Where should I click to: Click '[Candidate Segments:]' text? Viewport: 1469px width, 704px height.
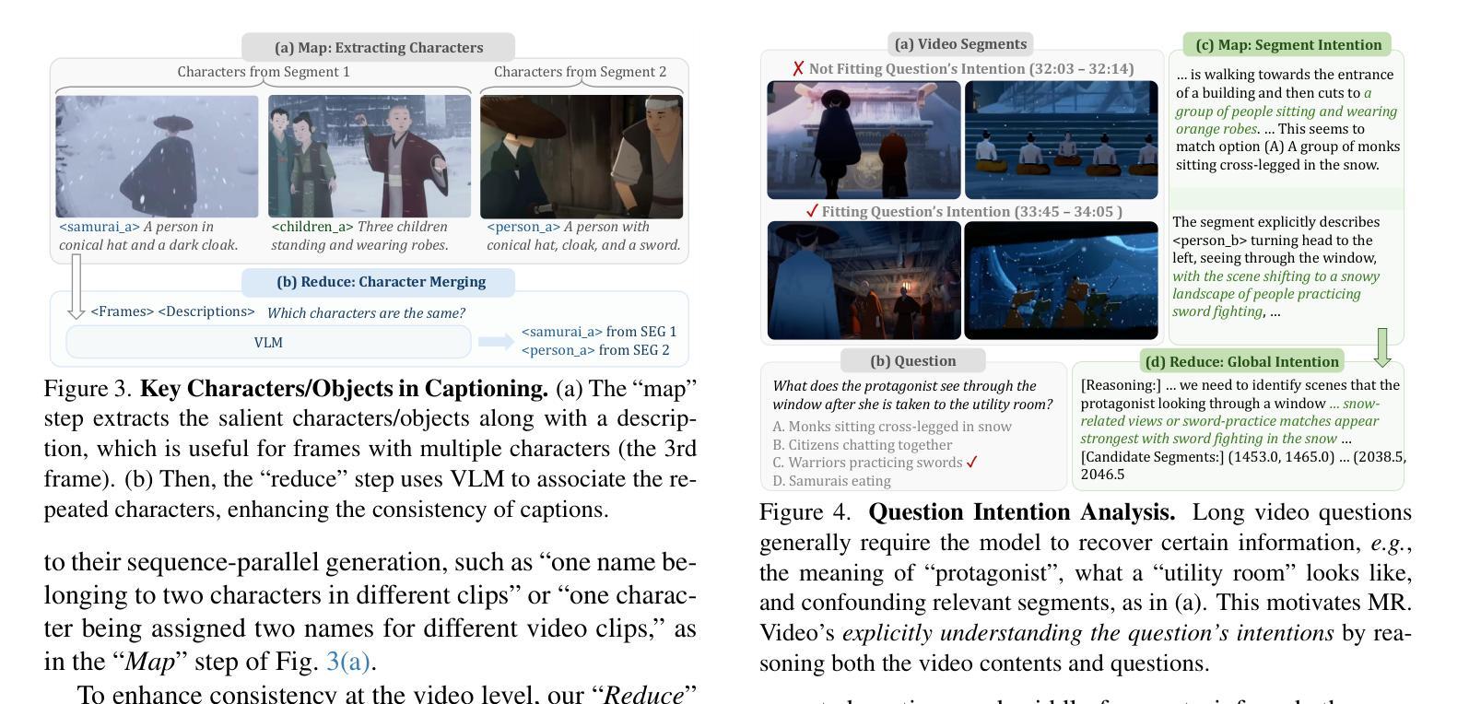1150,456
